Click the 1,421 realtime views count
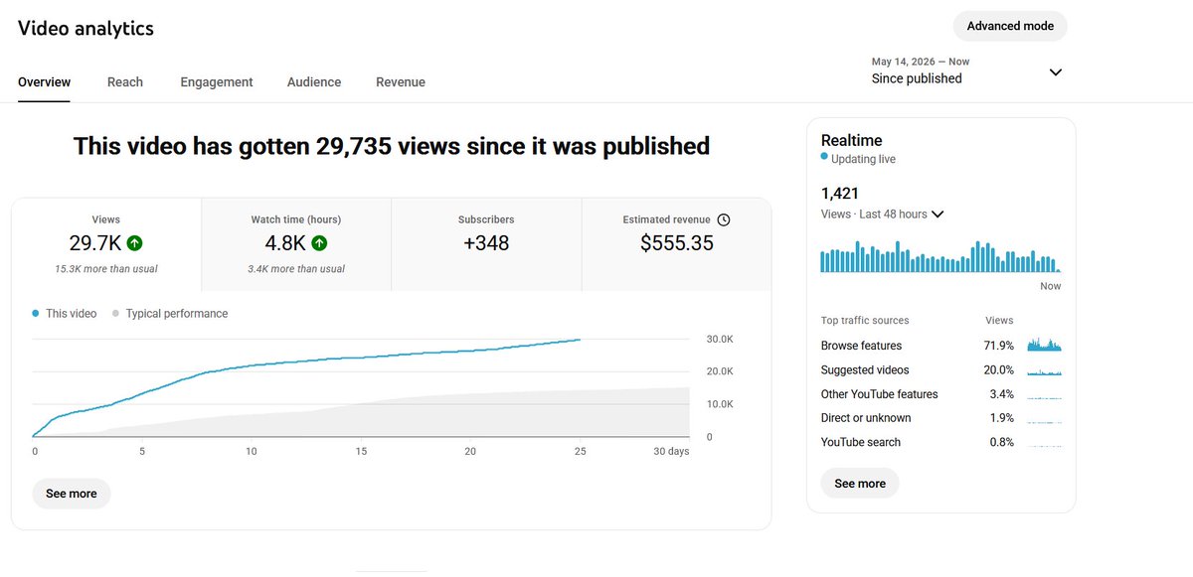 (840, 193)
